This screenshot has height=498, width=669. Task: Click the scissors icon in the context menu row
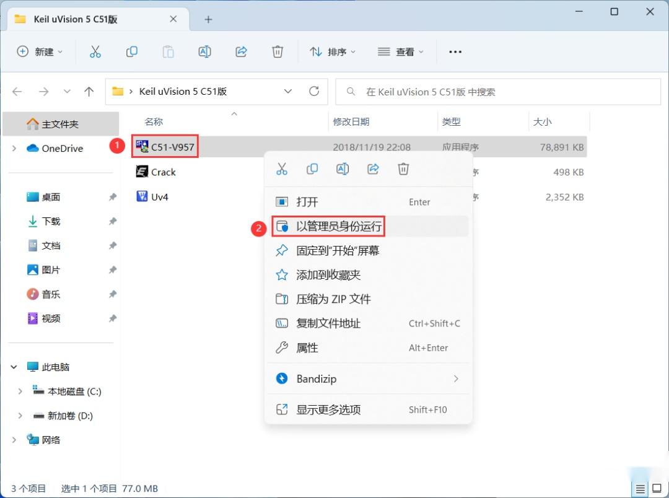282,168
